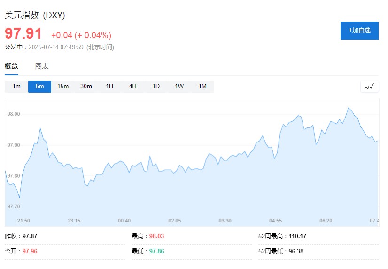388x269 pixels.
Task: Click the 06:20 time axis label
Action: click(326, 221)
